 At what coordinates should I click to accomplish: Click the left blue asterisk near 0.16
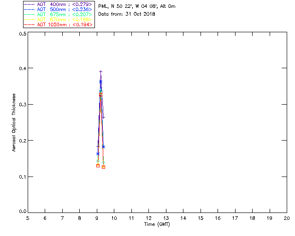coord(98,154)
